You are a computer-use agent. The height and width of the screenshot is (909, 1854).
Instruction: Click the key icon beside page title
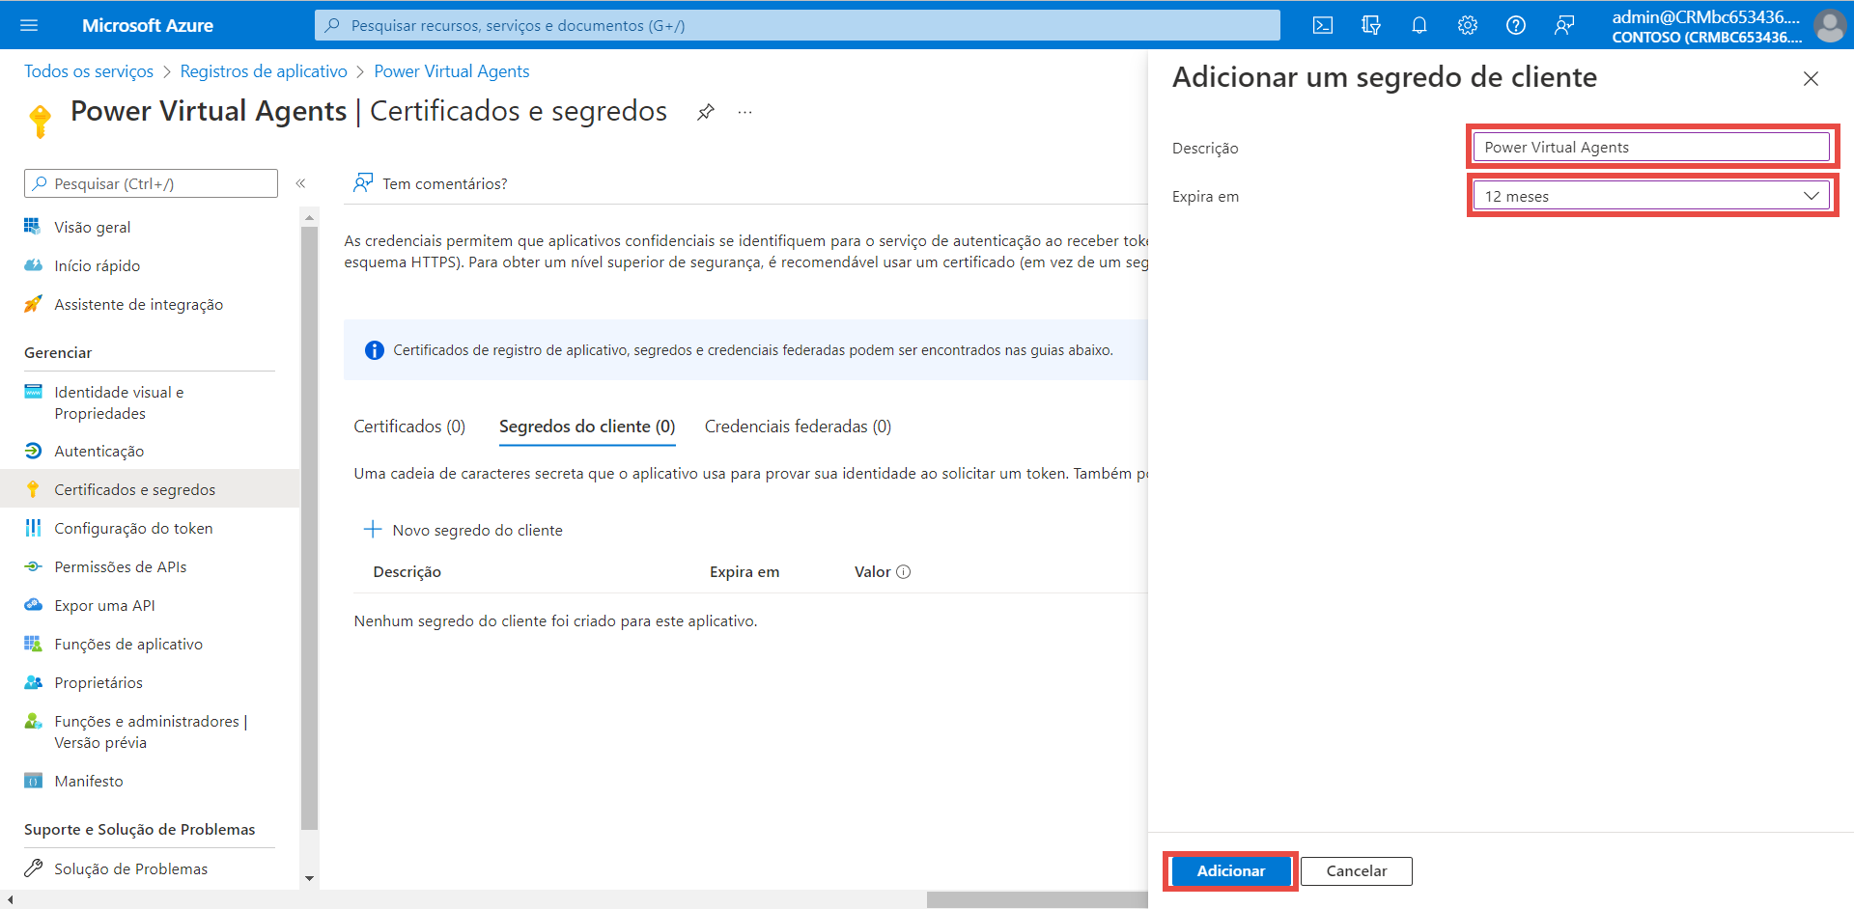pos(41,122)
